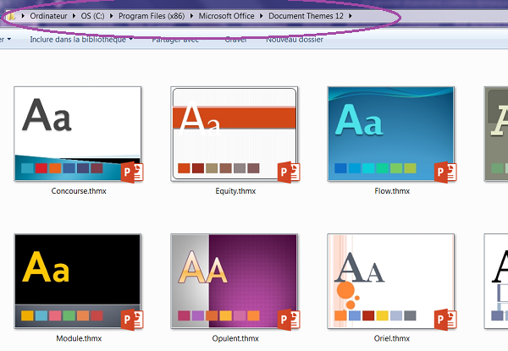Click Document Themes 12 breadcrumb segment
Viewport: 508px width, 351px height.
click(x=306, y=16)
